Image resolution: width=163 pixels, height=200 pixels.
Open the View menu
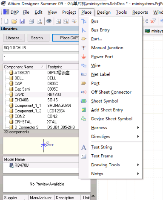52,12
